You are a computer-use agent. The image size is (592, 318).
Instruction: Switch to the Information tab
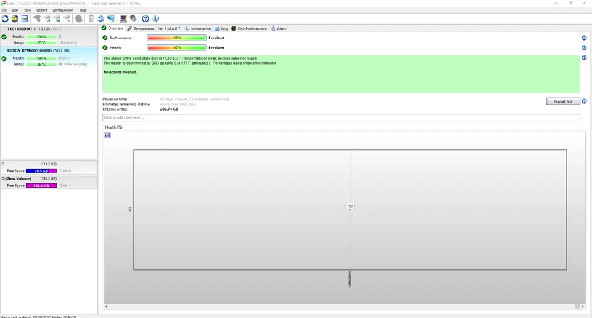click(197, 29)
